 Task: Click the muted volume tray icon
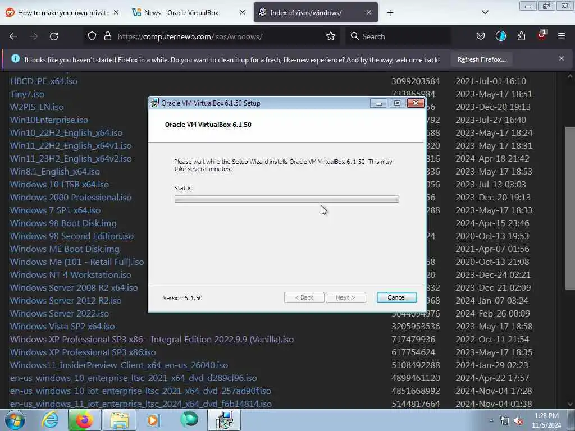[518, 421]
